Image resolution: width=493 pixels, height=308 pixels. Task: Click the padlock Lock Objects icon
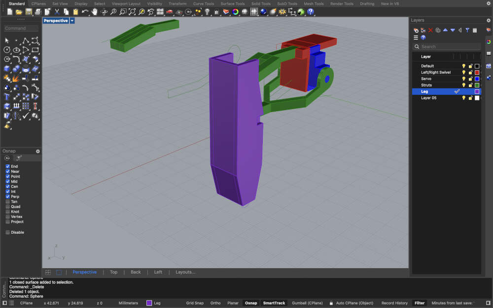click(x=216, y=12)
